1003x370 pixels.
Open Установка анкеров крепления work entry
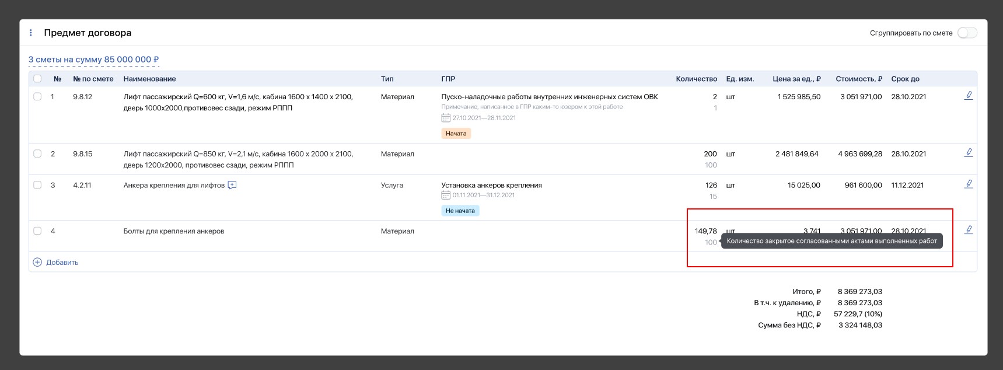coord(491,185)
